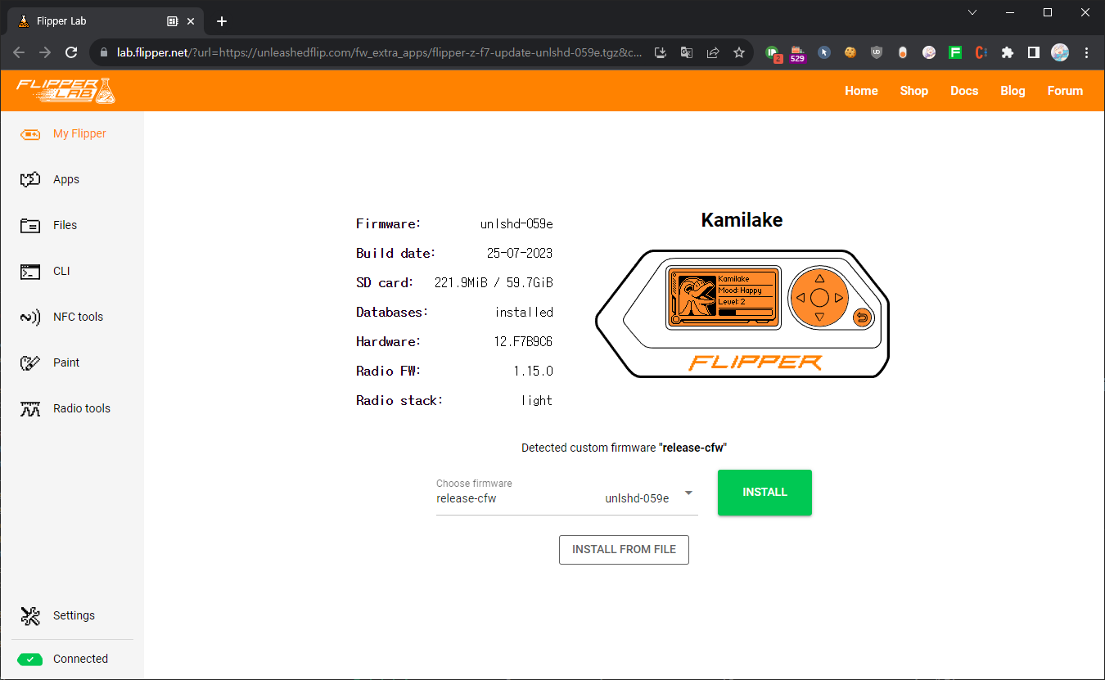The height and width of the screenshot is (680, 1105).
Task: Click the browser back arrow
Action: pos(20,52)
